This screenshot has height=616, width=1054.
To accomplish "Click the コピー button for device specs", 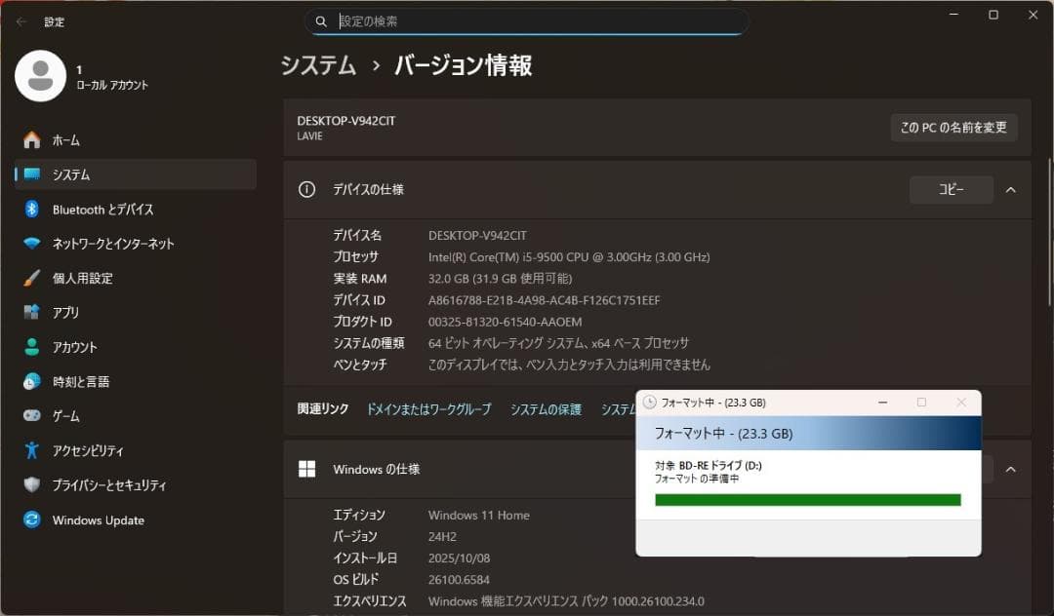I will tap(951, 189).
